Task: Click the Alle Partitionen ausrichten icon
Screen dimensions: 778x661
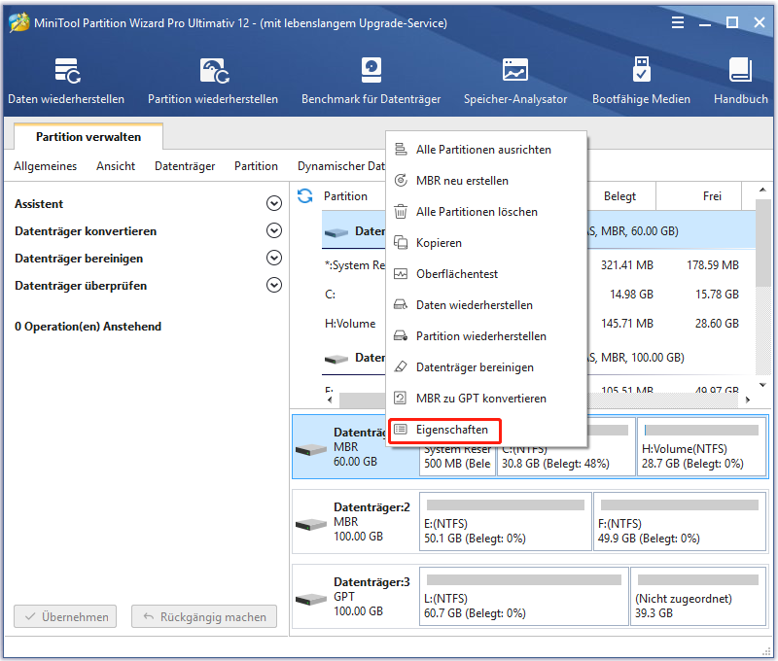Action: [x=401, y=149]
